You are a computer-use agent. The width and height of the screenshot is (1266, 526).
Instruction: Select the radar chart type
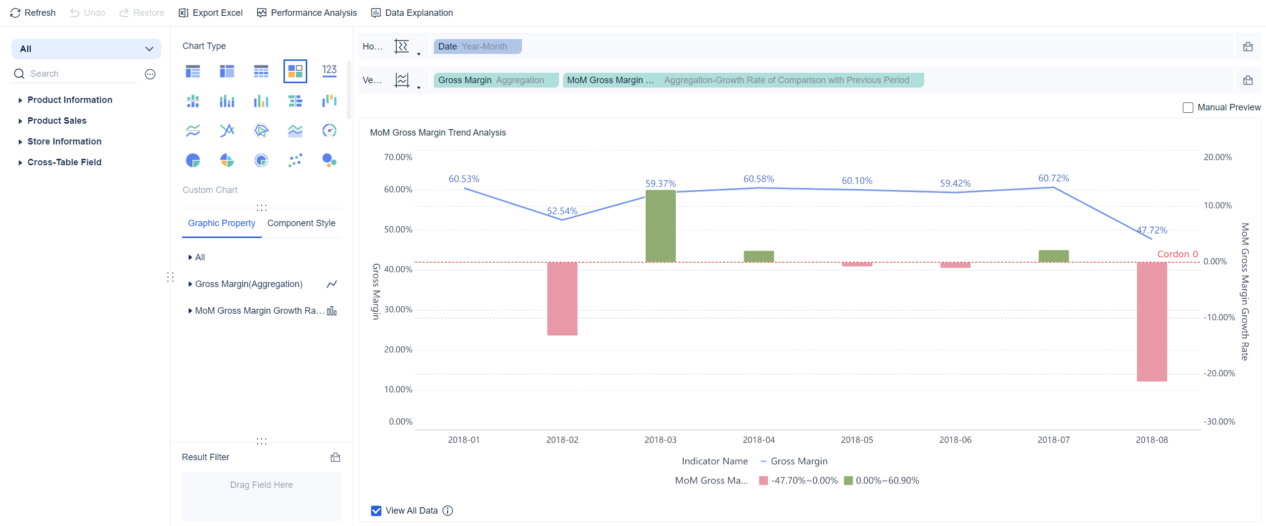pyautogui.click(x=261, y=131)
